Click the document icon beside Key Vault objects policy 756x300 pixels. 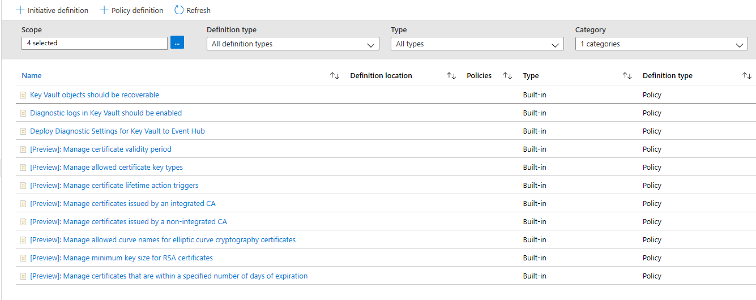[23, 95]
